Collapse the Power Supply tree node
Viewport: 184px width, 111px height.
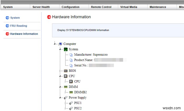coord(60,98)
